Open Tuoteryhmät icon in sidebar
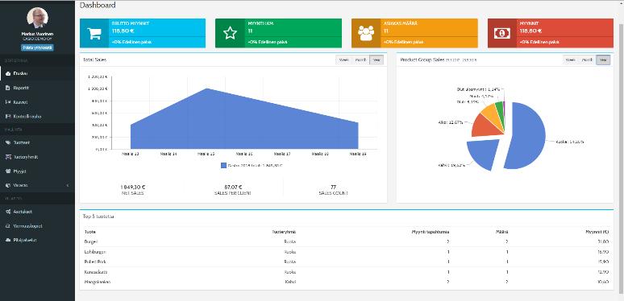This screenshot has height=301, width=624. coord(7,157)
